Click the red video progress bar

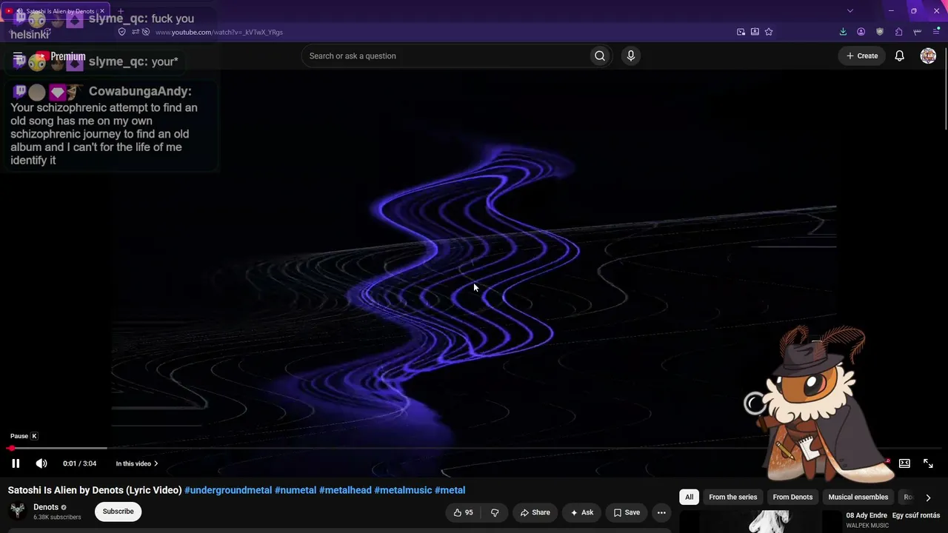(474, 448)
